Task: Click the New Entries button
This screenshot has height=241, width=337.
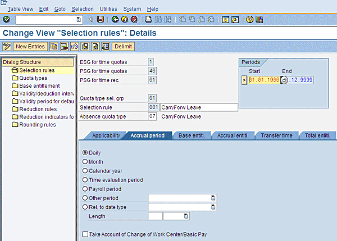Action: (30, 47)
